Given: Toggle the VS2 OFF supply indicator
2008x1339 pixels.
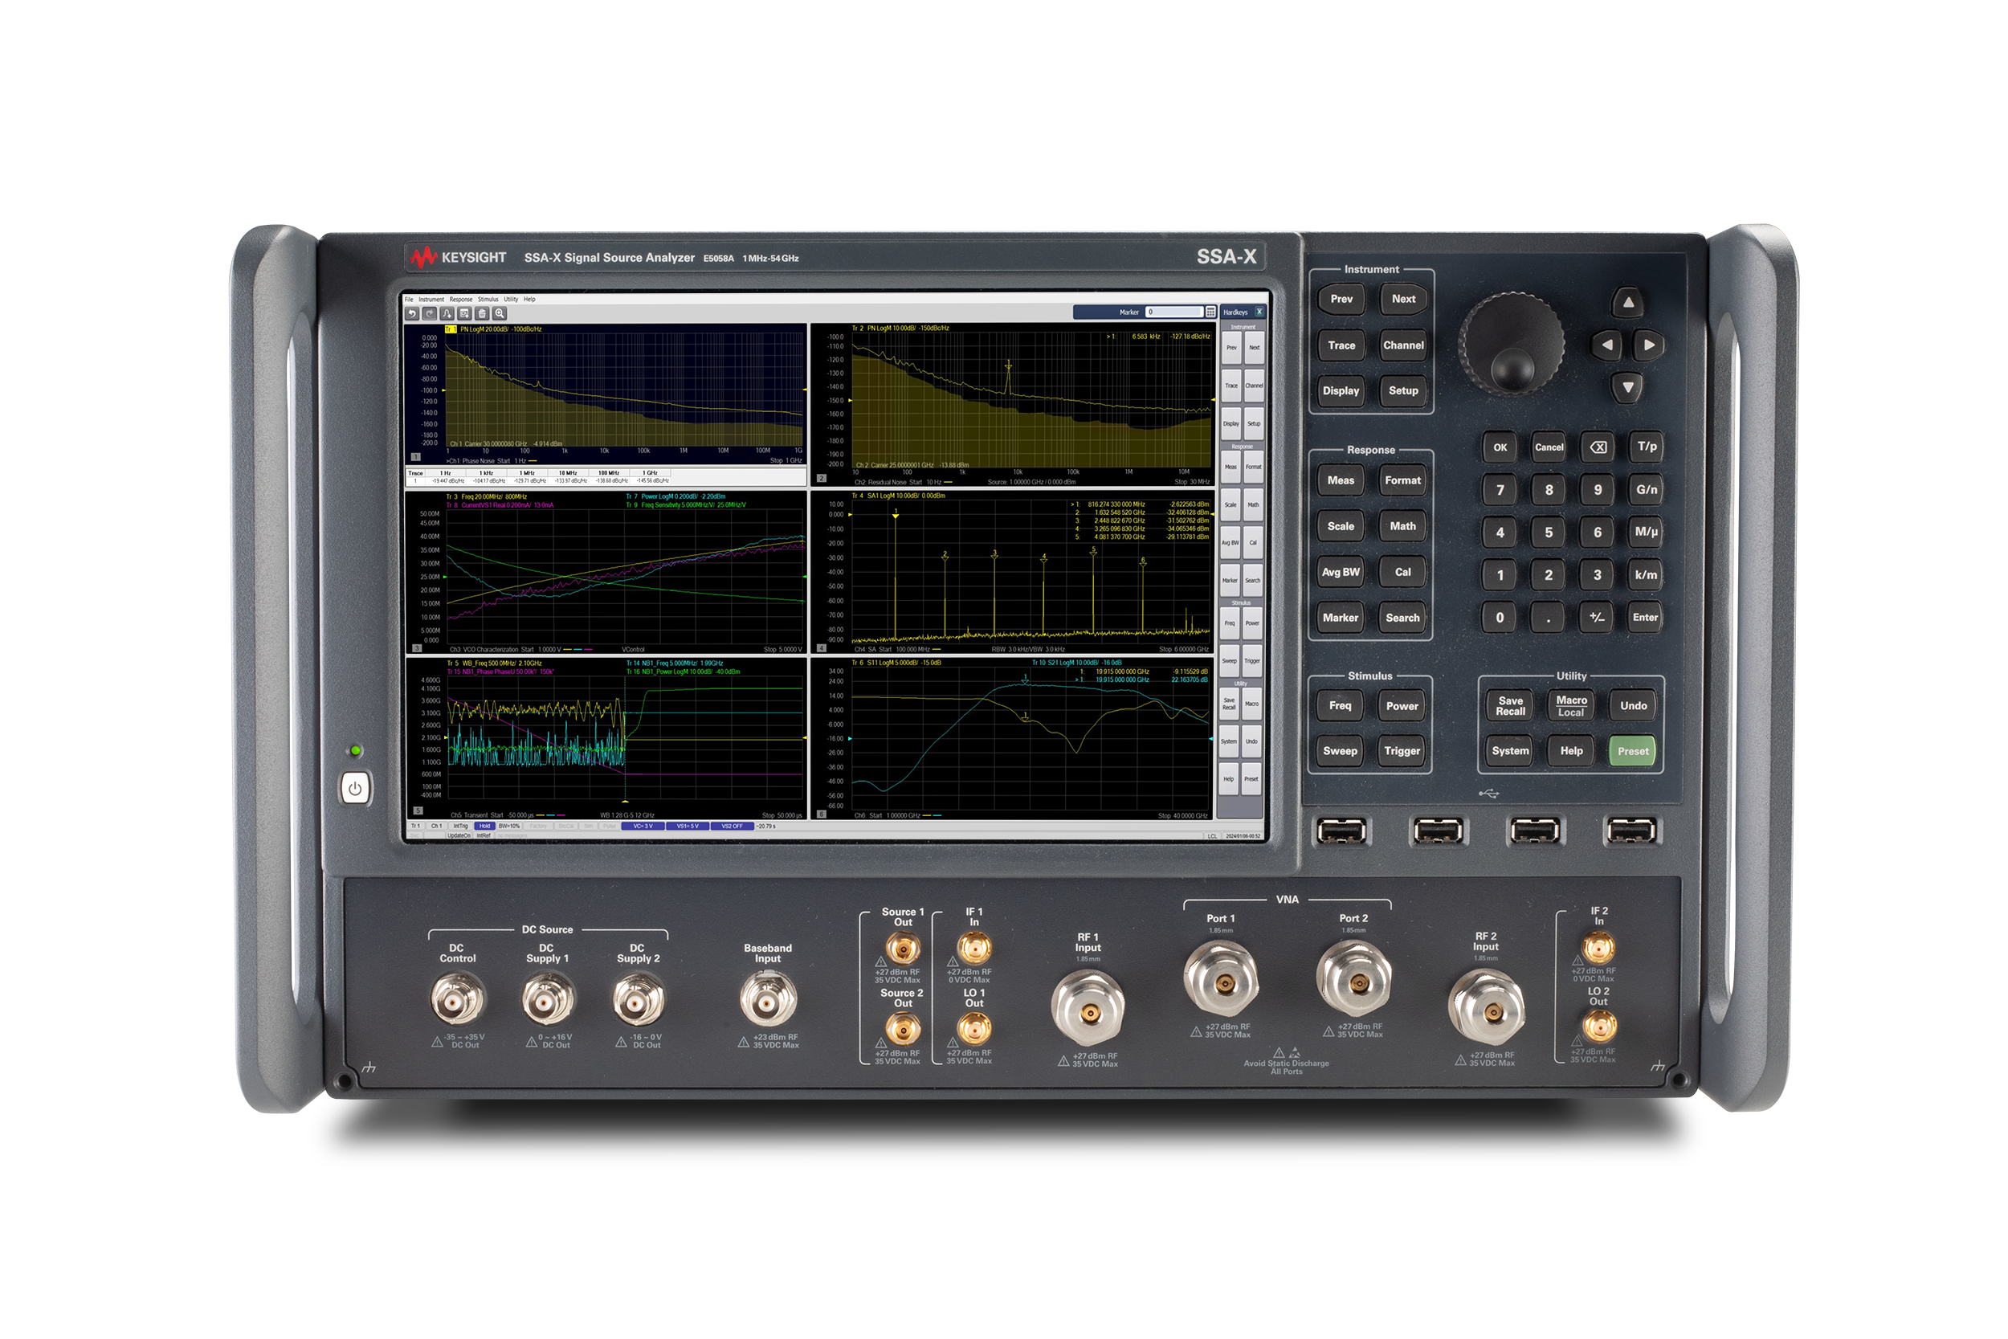Looking at the screenshot, I should [x=732, y=826].
